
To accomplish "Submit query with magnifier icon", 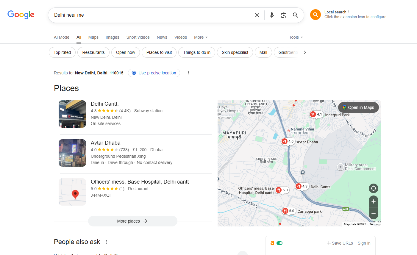I will [x=295, y=15].
